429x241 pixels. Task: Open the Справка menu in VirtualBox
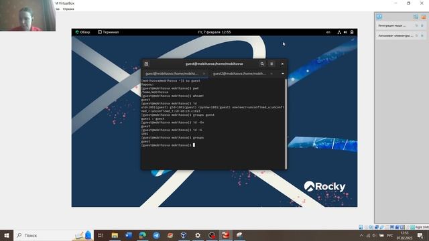[x=68, y=9]
